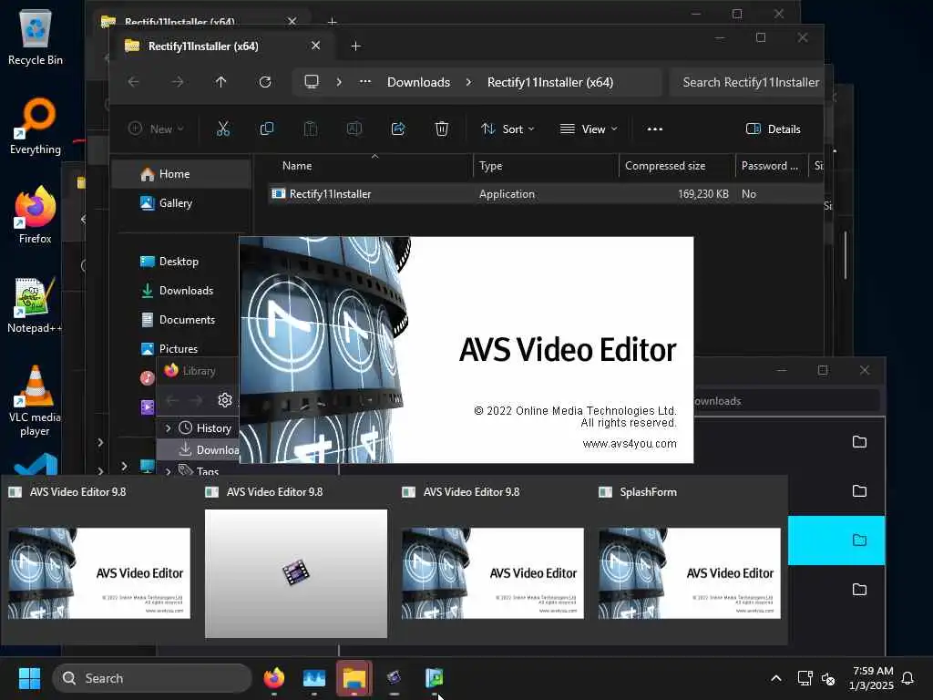Click the Copy icon in Explorer toolbar
Viewport: 933px width, 700px height.
click(267, 129)
